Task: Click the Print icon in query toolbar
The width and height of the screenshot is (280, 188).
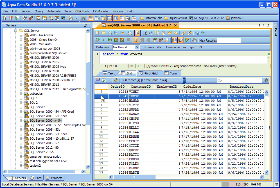Action: point(130,33)
